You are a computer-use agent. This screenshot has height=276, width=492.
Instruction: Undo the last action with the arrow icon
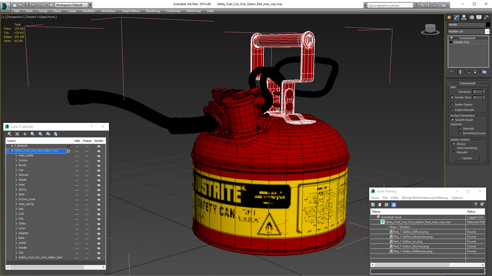tap(33, 5)
